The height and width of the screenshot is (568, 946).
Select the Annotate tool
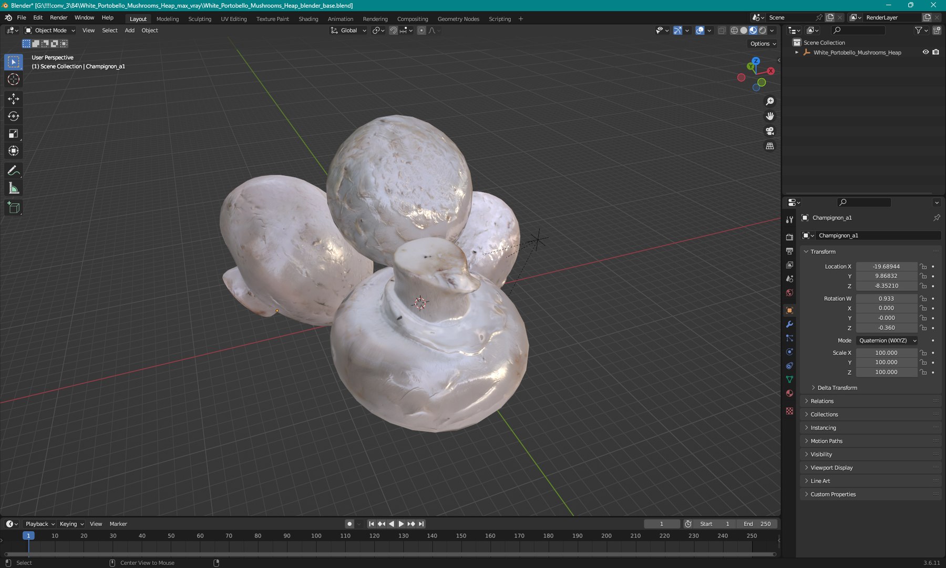[14, 170]
